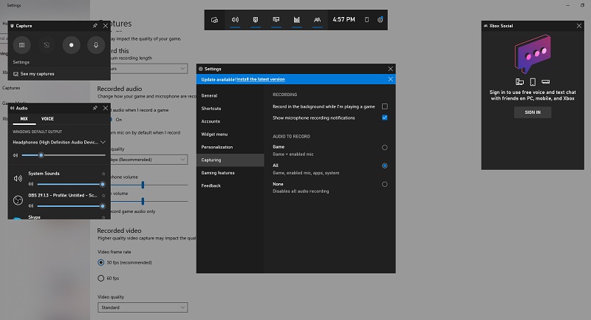Open Game Bar settings gear icon

click(x=380, y=20)
